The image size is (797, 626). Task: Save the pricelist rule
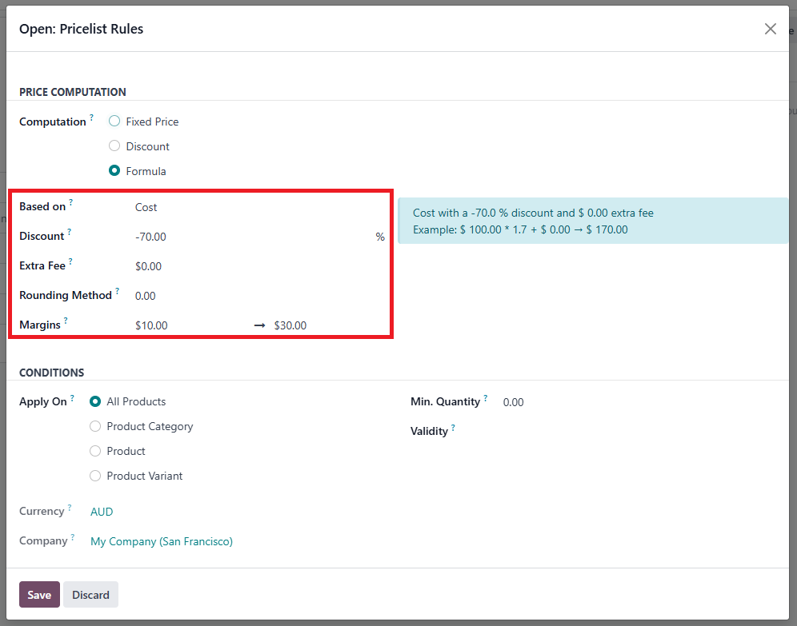coord(39,595)
